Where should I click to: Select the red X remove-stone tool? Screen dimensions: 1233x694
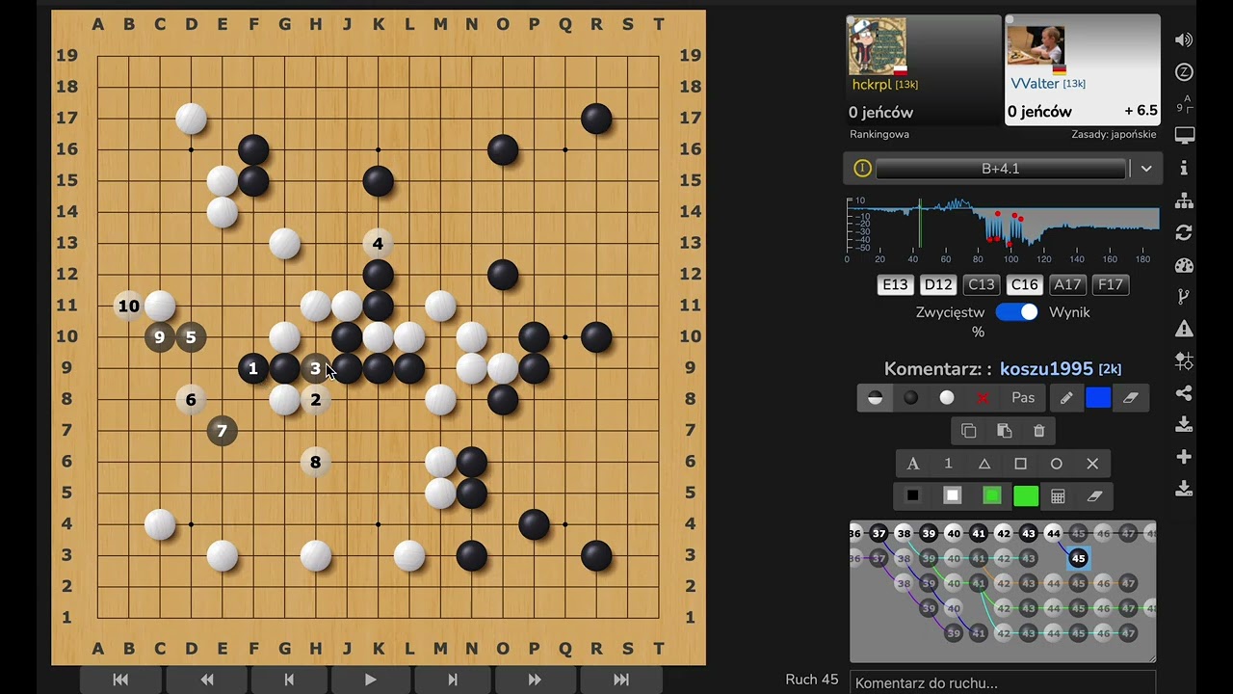(983, 398)
